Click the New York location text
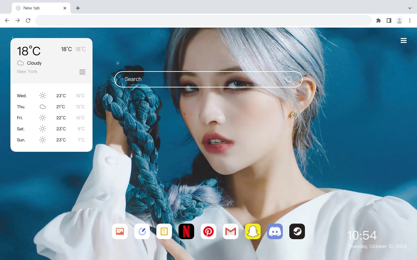The image size is (417, 260). coord(27,71)
